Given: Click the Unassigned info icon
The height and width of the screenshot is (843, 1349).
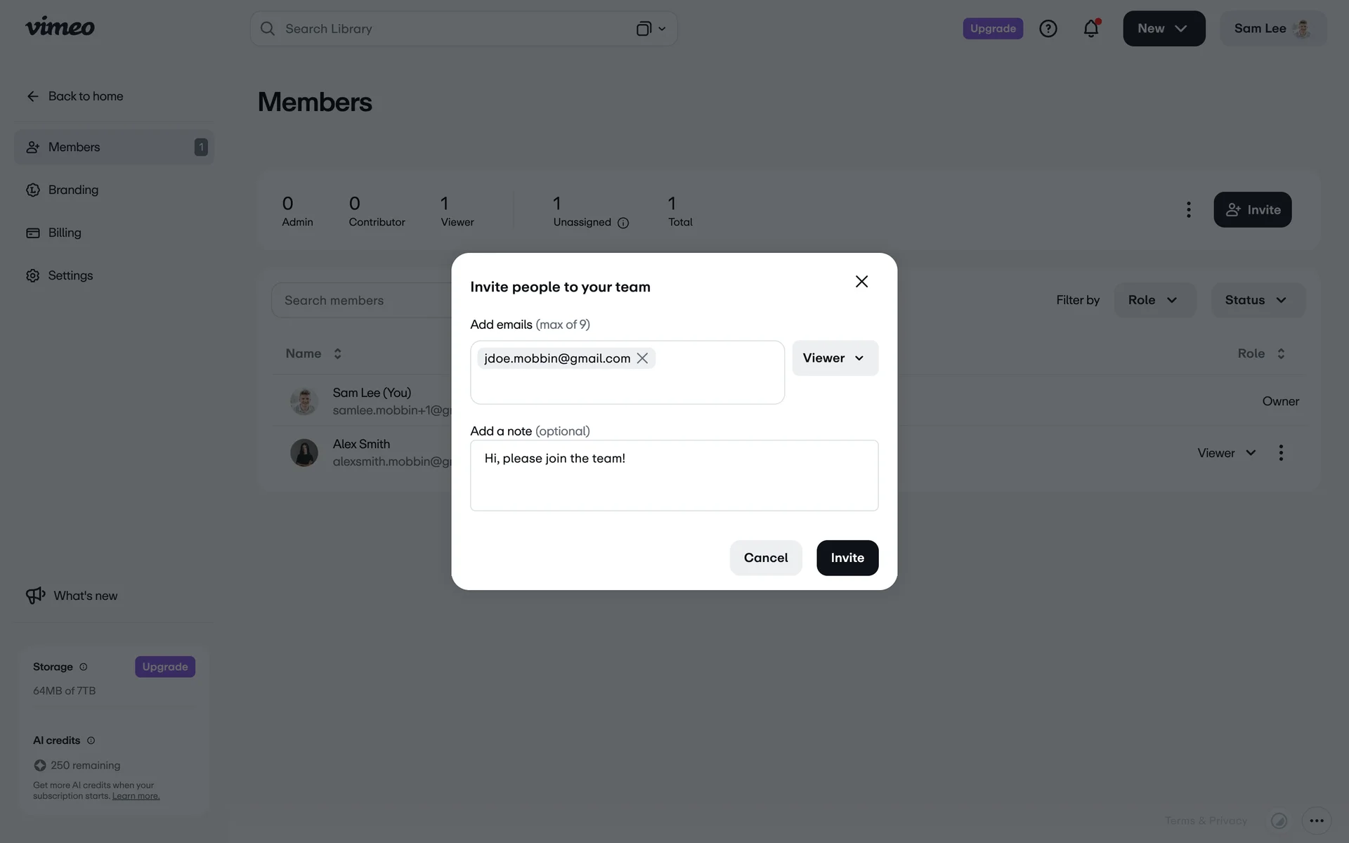Looking at the screenshot, I should pyautogui.click(x=623, y=223).
